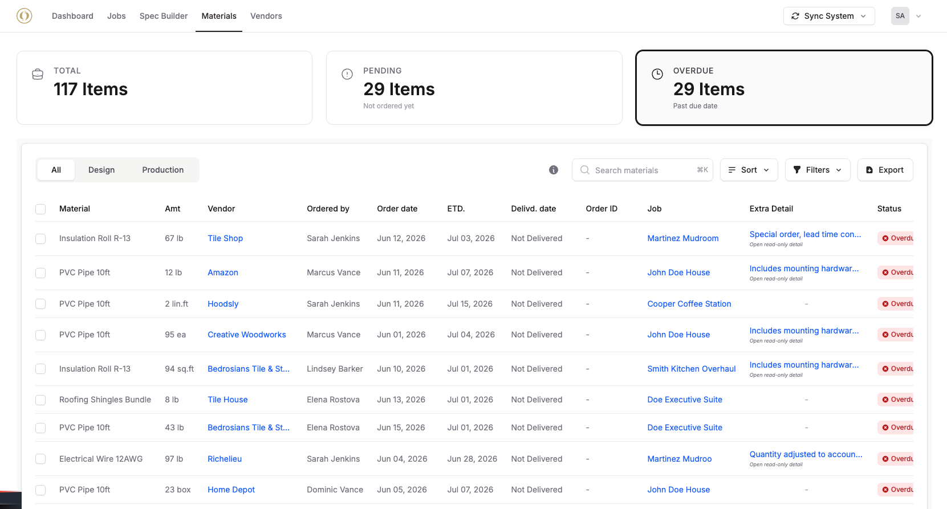947x509 pixels.
Task: Click the alert icon in Pending card
Action: [x=347, y=74]
